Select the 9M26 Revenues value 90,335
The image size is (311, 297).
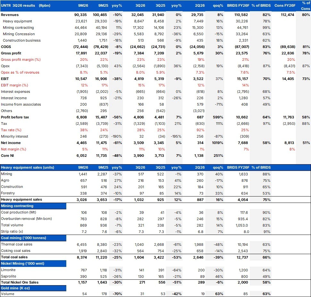point(80,15)
